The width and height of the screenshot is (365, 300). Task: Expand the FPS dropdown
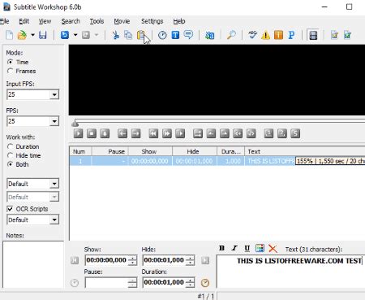pos(54,121)
